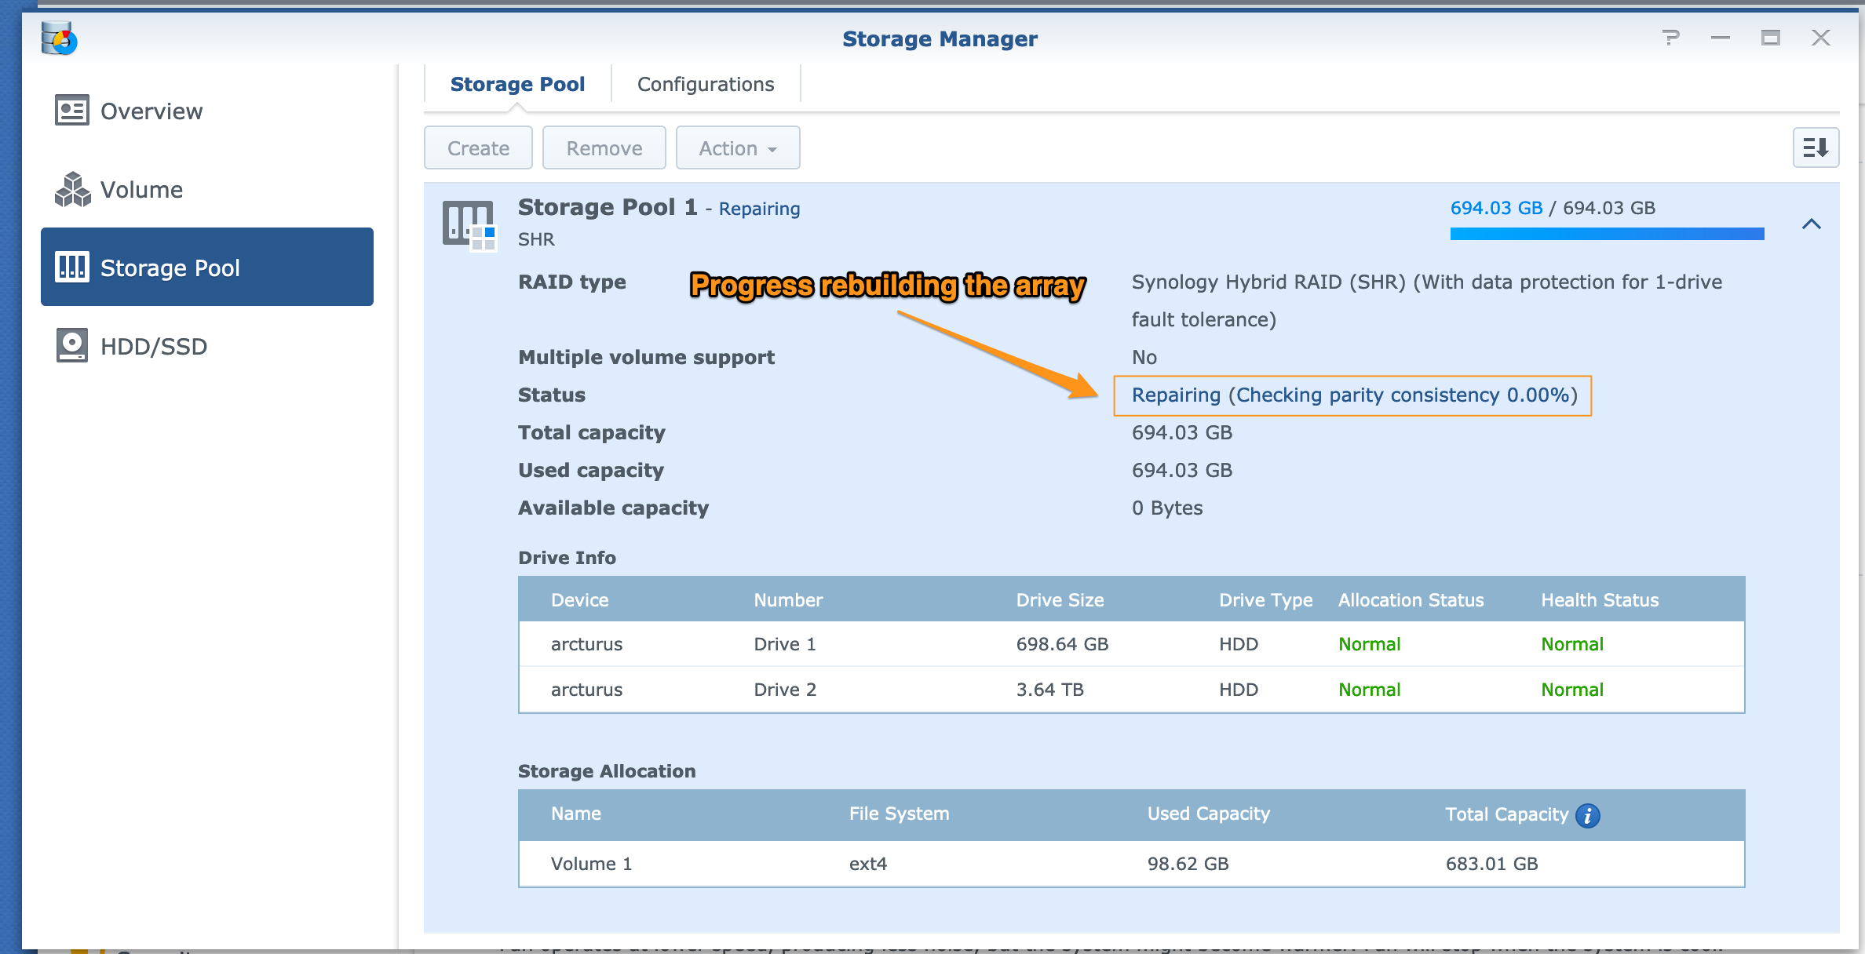Click the Drive Size column header
This screenshot has height=954, width=1865.
[1060, 600]
